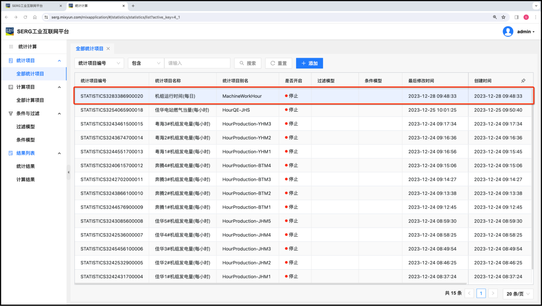Collapse the 统计项目 sidebar group
The width and height of the screenshot is (542, 306).
(59, 61)
